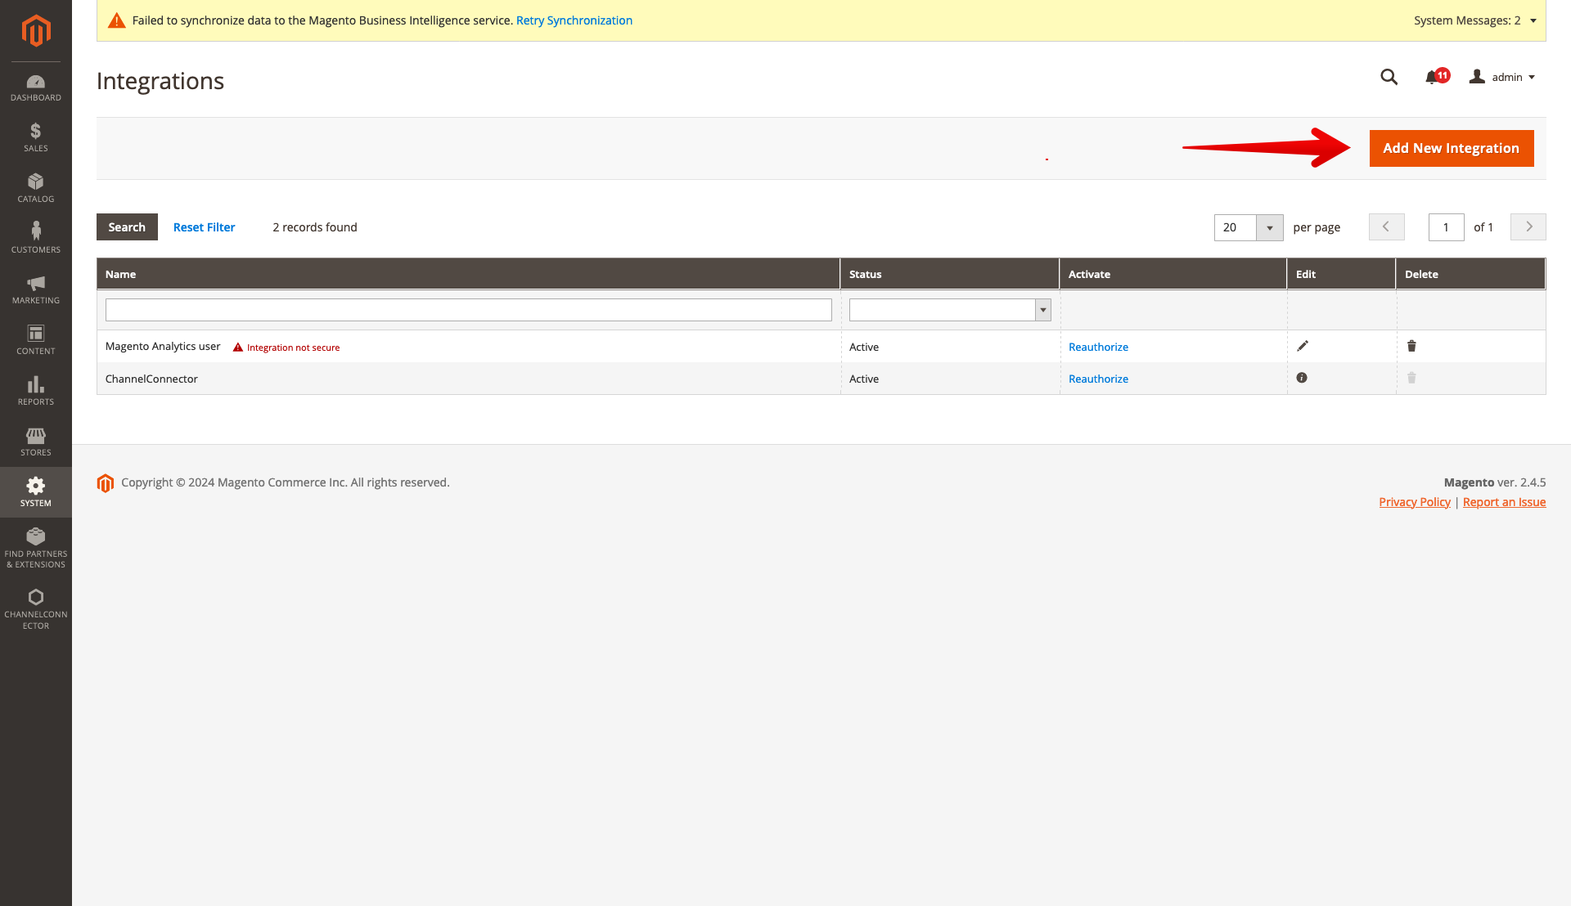Open Find Partners & Extensions

35,548
